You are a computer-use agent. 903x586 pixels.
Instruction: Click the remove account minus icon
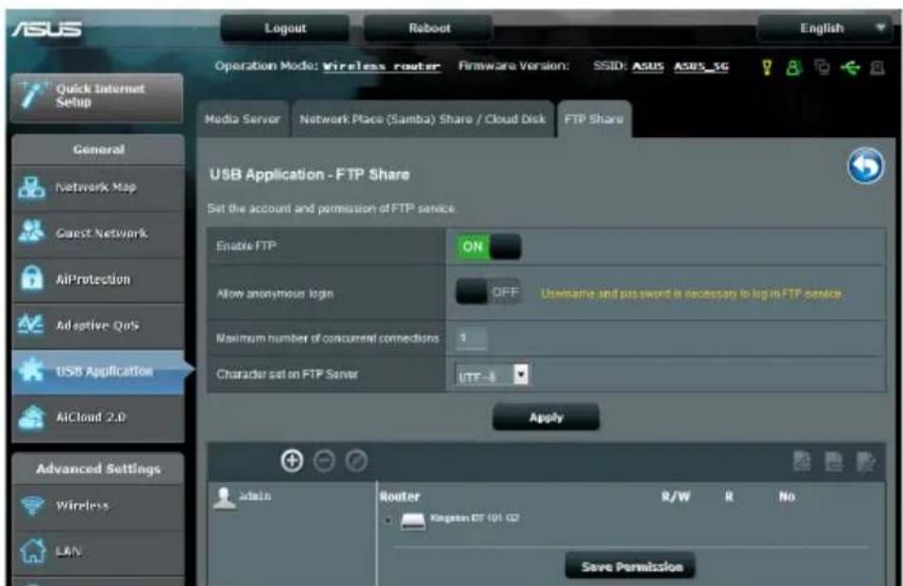pyautogui.click(x=324, y=461)
